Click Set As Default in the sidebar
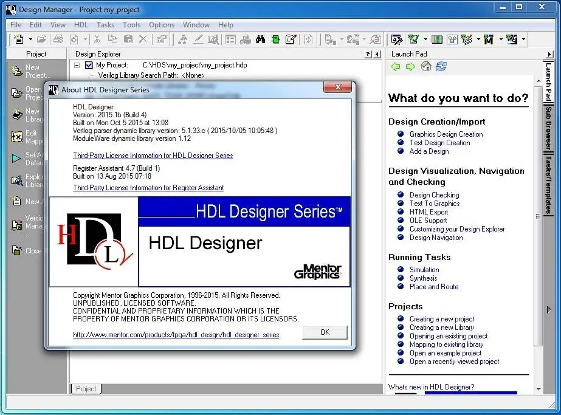Screen dimensions: 561x415 [x=27, y=159]
